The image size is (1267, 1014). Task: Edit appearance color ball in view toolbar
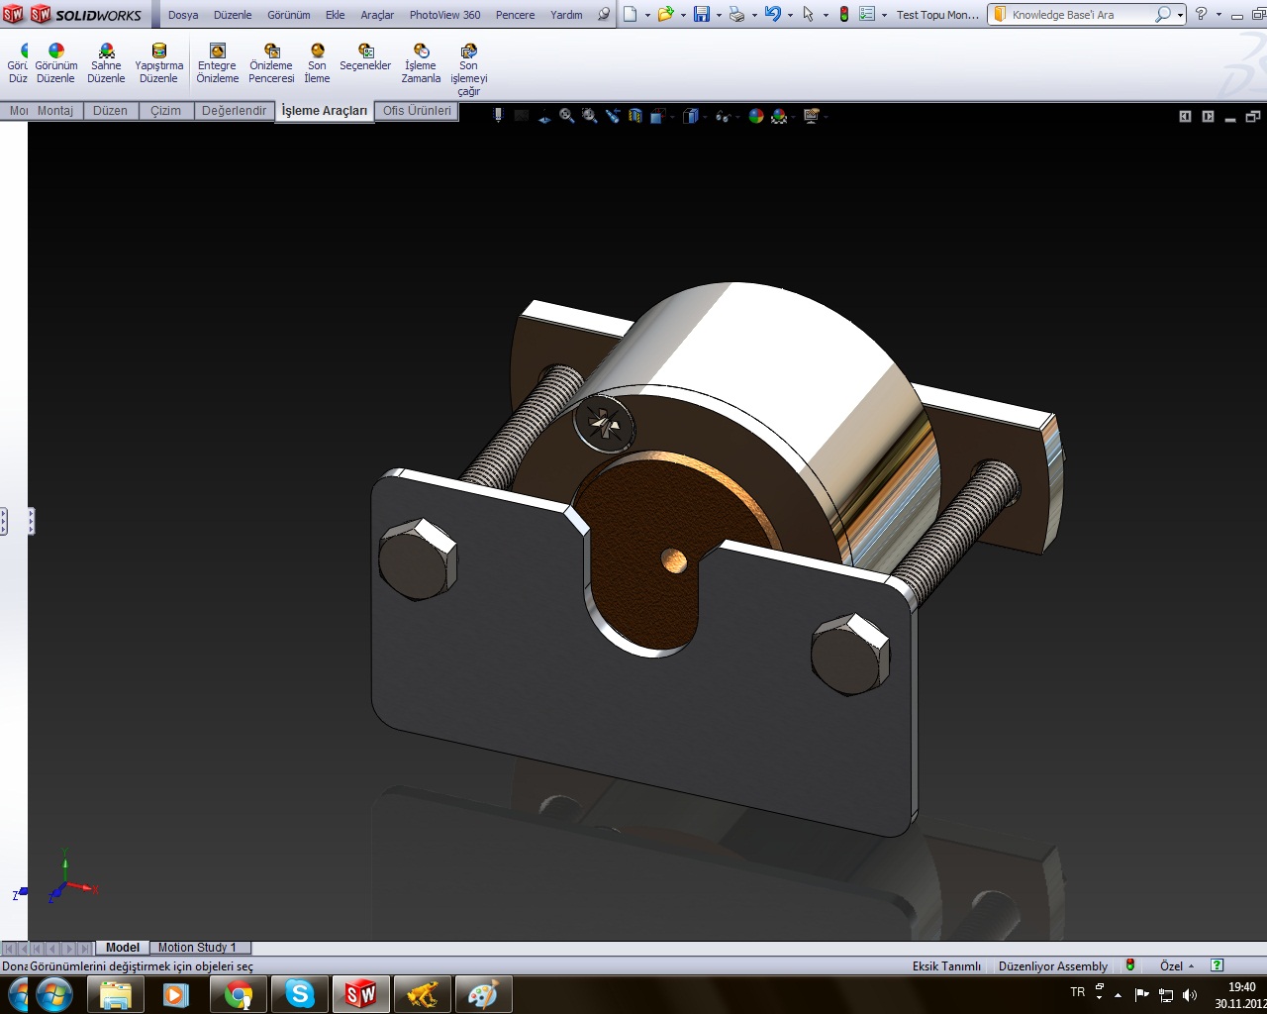tap(756, 116)
